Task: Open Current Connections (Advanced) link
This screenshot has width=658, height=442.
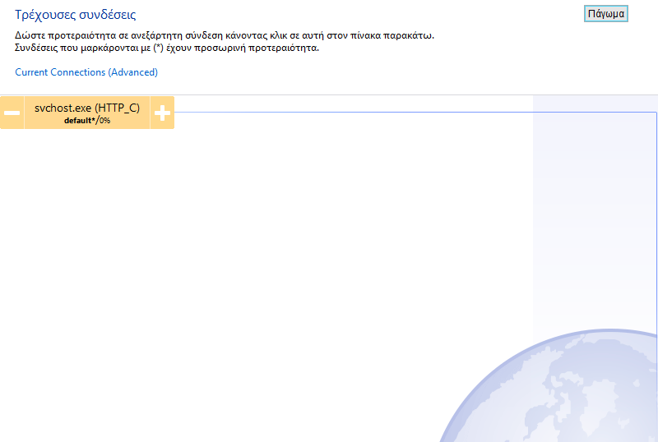Action: point(86,72)
